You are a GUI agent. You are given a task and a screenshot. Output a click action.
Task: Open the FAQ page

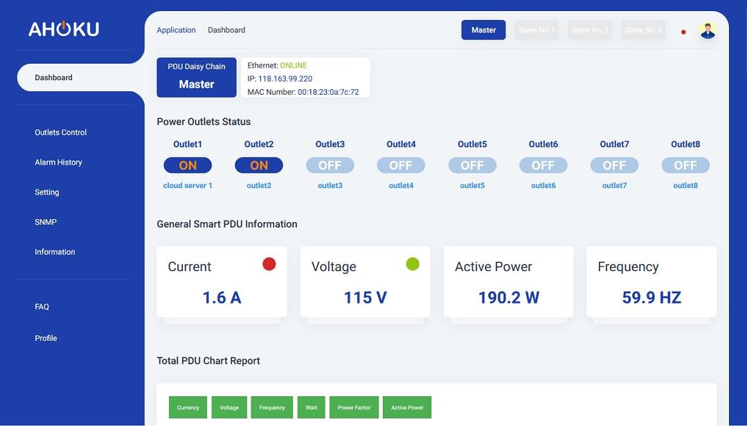coord(42,306)
